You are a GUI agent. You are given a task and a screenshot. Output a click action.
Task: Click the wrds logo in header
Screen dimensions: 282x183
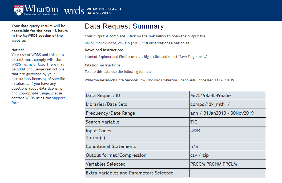tap(74, 11)
